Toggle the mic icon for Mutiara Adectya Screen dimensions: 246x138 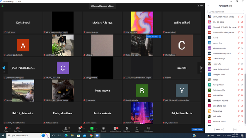239,59
